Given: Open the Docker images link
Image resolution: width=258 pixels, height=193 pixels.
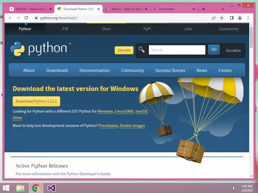Looking at the screenshot, I should point(133,126).
